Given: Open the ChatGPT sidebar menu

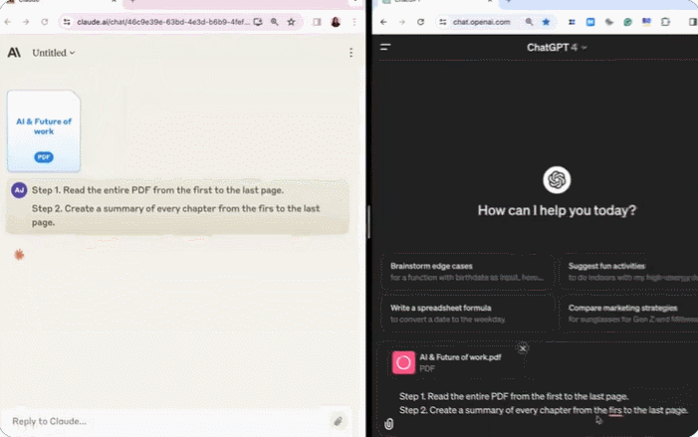Looking at the screenshot, I should (x=385, y=47).
